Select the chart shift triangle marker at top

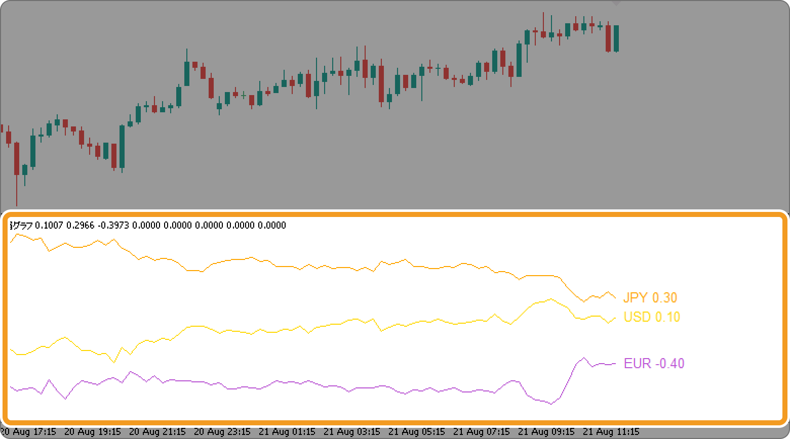pyautogui.click(x=616, y=3)
